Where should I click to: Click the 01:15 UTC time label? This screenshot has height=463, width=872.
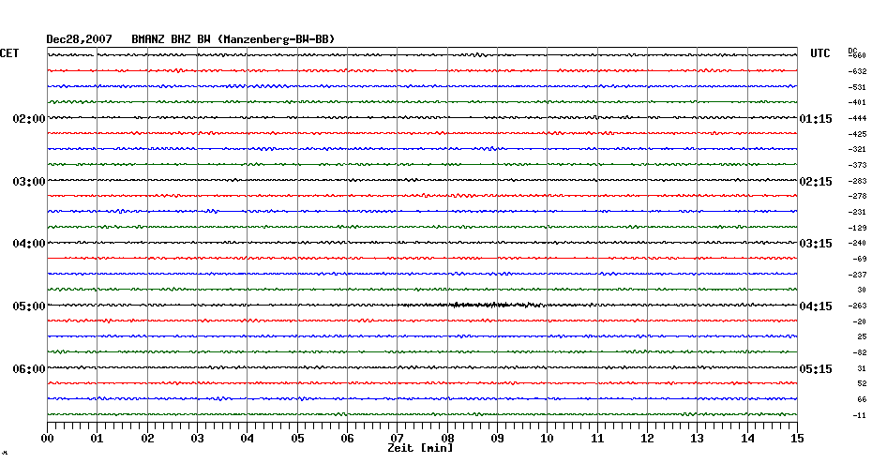pyautogui.click(x=816, y=119)
